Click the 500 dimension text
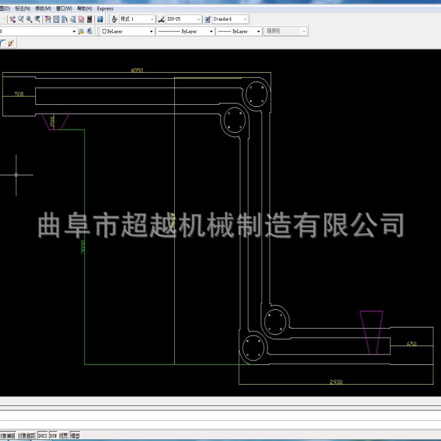This screenshot has height=441, width=441. click(19, 94)
